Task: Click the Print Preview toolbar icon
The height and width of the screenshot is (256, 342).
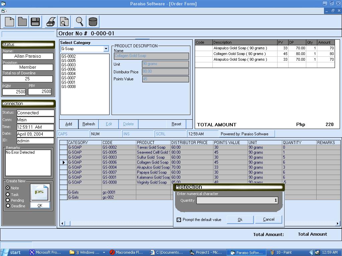Action: tap(64, 22)
